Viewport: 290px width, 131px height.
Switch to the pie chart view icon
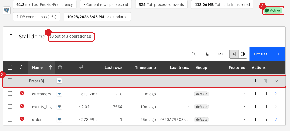243,54
